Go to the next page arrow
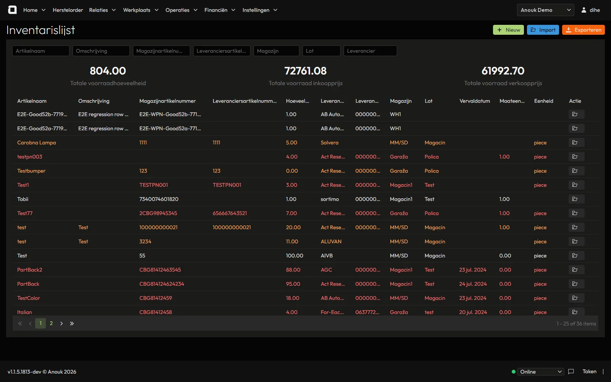Viewport: 611px width, 382px height. pyautogui.click(x=61, y=324)
